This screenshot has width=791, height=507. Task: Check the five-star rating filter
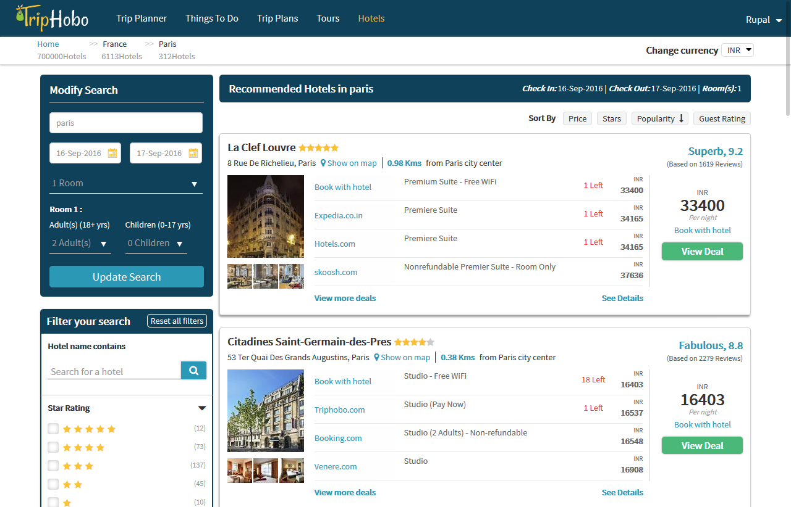(53, 429)
